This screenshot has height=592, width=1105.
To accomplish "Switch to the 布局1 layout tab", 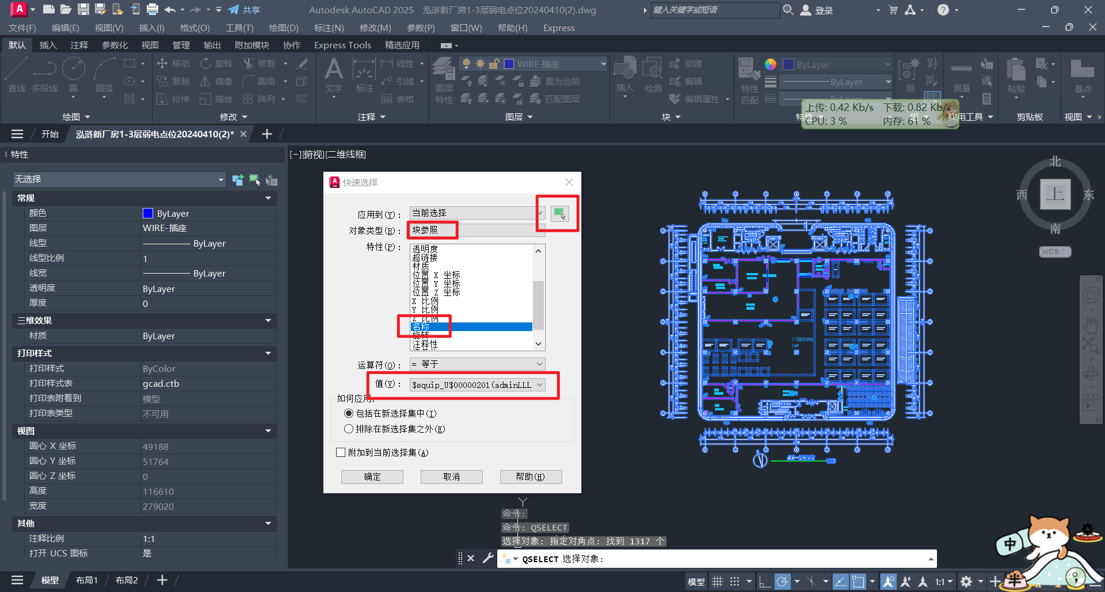I will point(87,580).
